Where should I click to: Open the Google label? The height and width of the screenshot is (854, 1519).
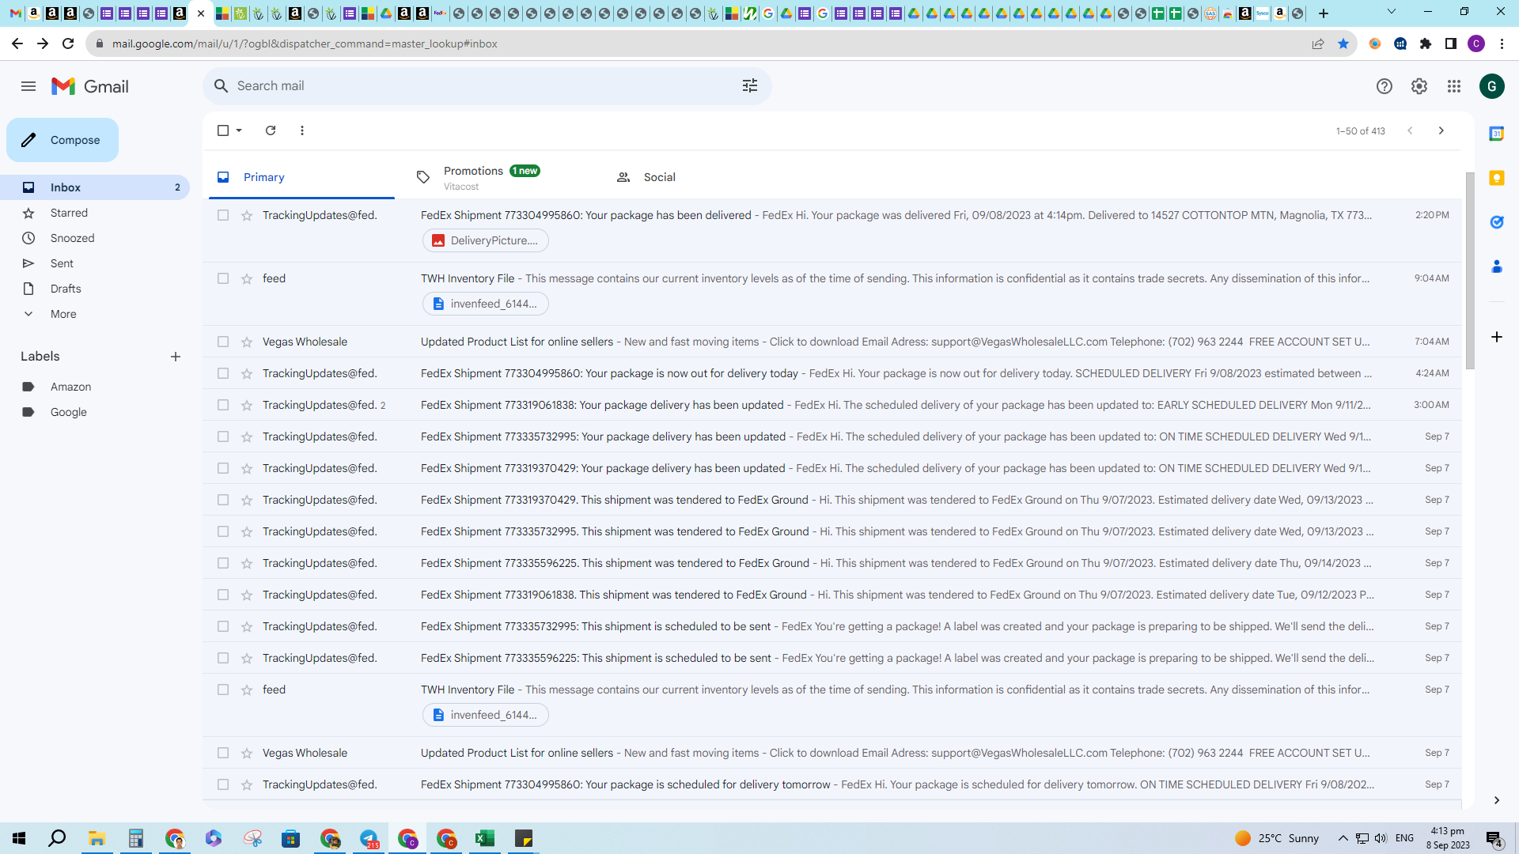[95, 412]
